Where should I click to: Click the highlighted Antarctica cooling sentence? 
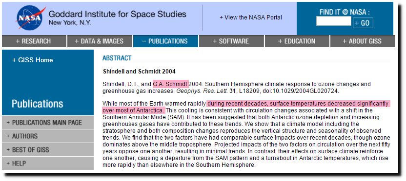click(x=246, y=107)
